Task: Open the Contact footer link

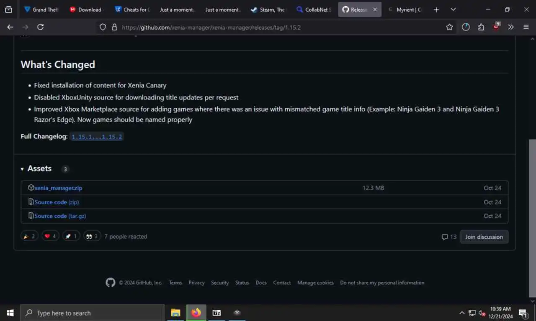Action: coord(282,283)
